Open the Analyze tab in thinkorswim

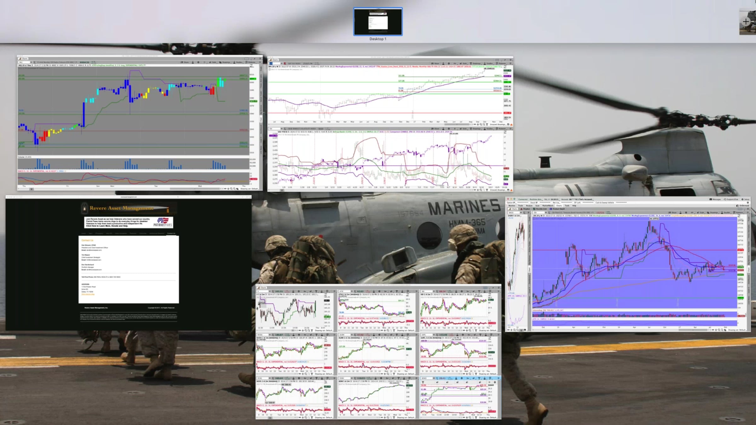529,206
